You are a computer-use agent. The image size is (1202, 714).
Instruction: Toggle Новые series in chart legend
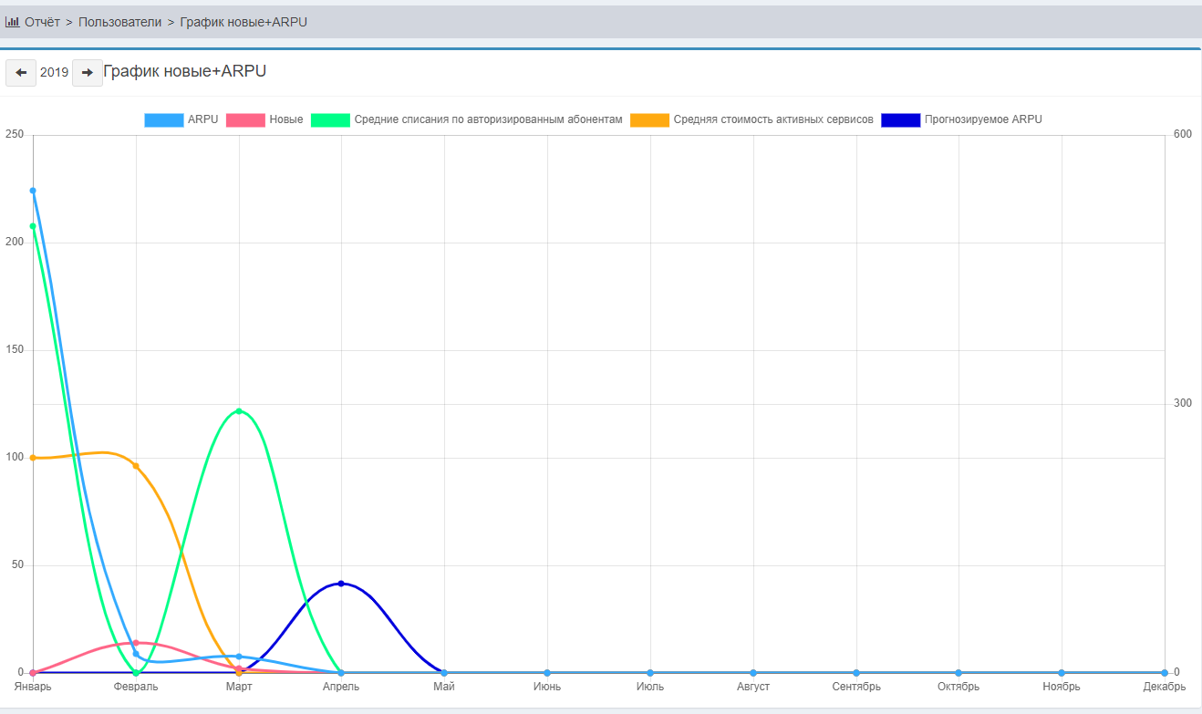pyautogui.click(x=285, y=119)
